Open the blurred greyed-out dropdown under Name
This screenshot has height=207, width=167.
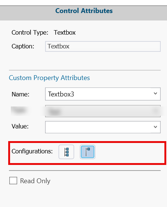click(103, 111)
